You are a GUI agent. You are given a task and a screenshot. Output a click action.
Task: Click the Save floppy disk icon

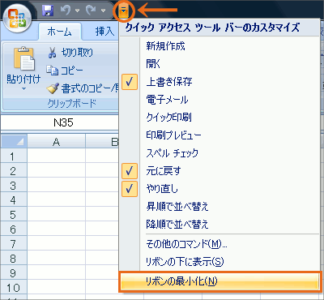[48, 11]
